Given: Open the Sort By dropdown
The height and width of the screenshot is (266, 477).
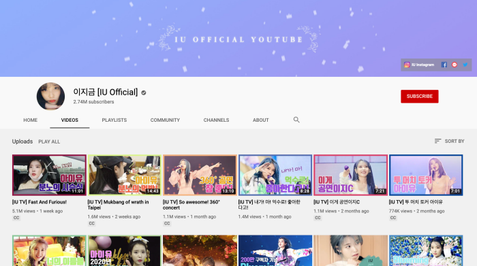Looking at the screenshot, I should click(x=449, y=142).
